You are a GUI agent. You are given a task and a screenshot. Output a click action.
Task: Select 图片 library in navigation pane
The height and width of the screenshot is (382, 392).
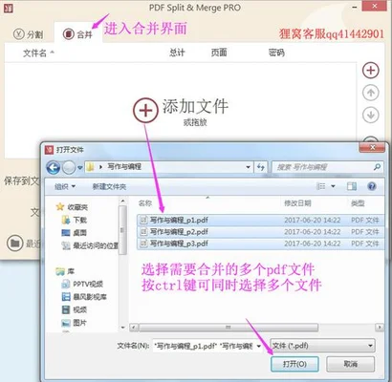[74, 323]
